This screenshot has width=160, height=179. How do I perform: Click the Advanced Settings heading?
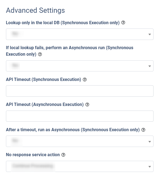click(35, 10)
